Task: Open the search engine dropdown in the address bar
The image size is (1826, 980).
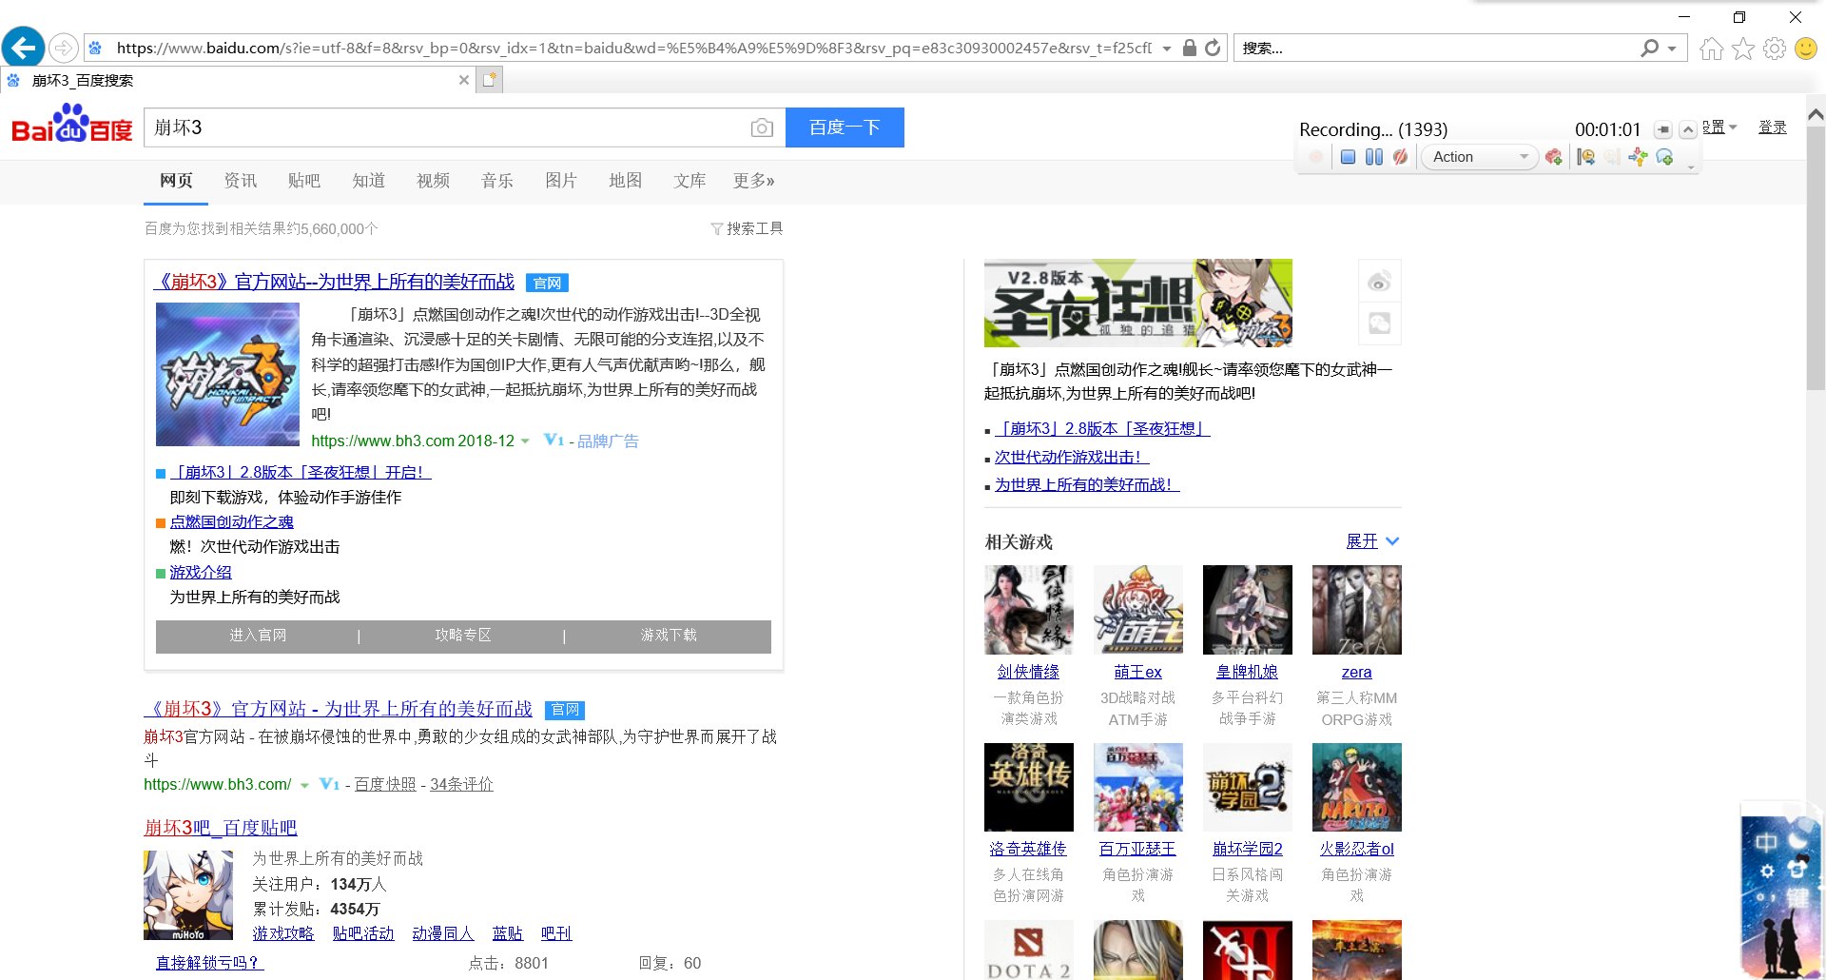Action: pyautogui.click(x=1671, y=48)
